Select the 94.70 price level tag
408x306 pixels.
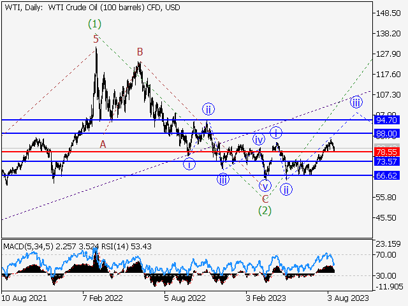387,120
